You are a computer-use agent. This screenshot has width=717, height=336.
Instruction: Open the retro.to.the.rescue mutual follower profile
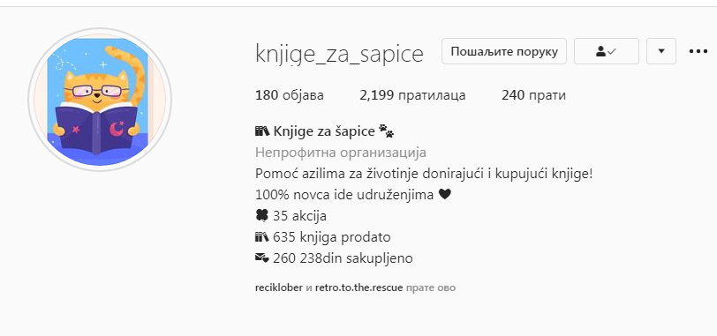(359, 288)
